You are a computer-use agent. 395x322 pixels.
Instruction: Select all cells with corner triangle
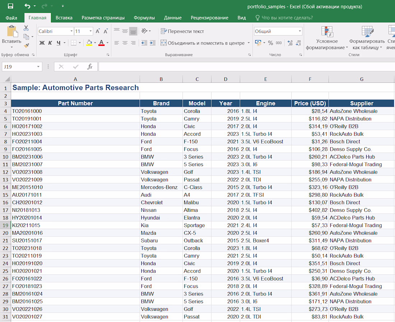pyautogui.click(x=7, y=79)
